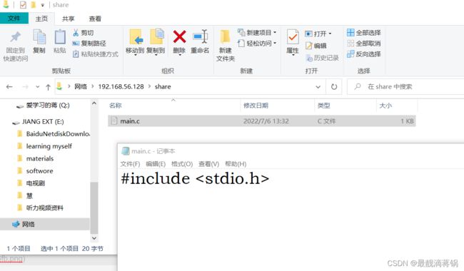Click the Forward navigation arrow
Viewport: 464px width, 271px height.
pyautogui.click(x=26, y=86)
